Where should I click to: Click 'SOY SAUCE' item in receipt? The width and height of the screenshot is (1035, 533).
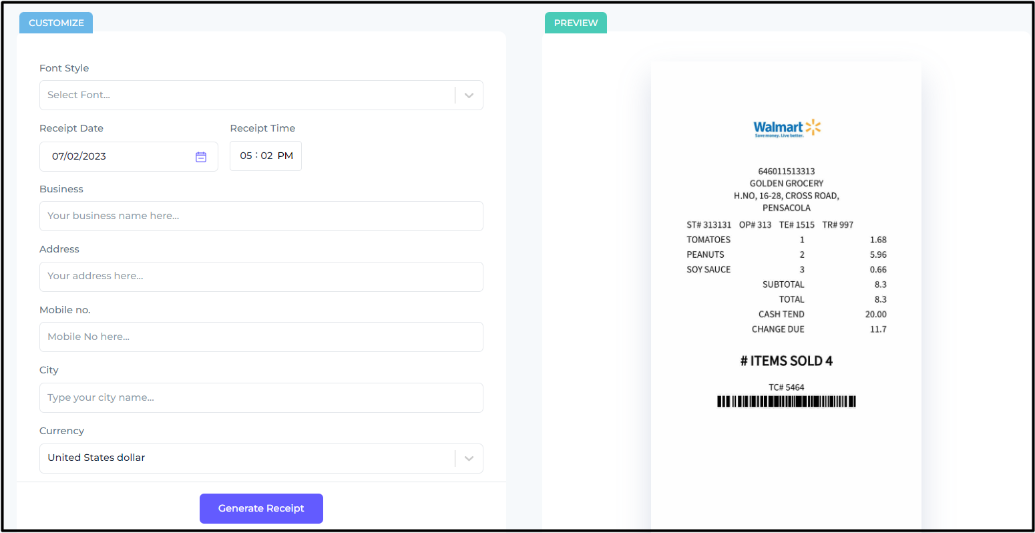tap(708, 270)
